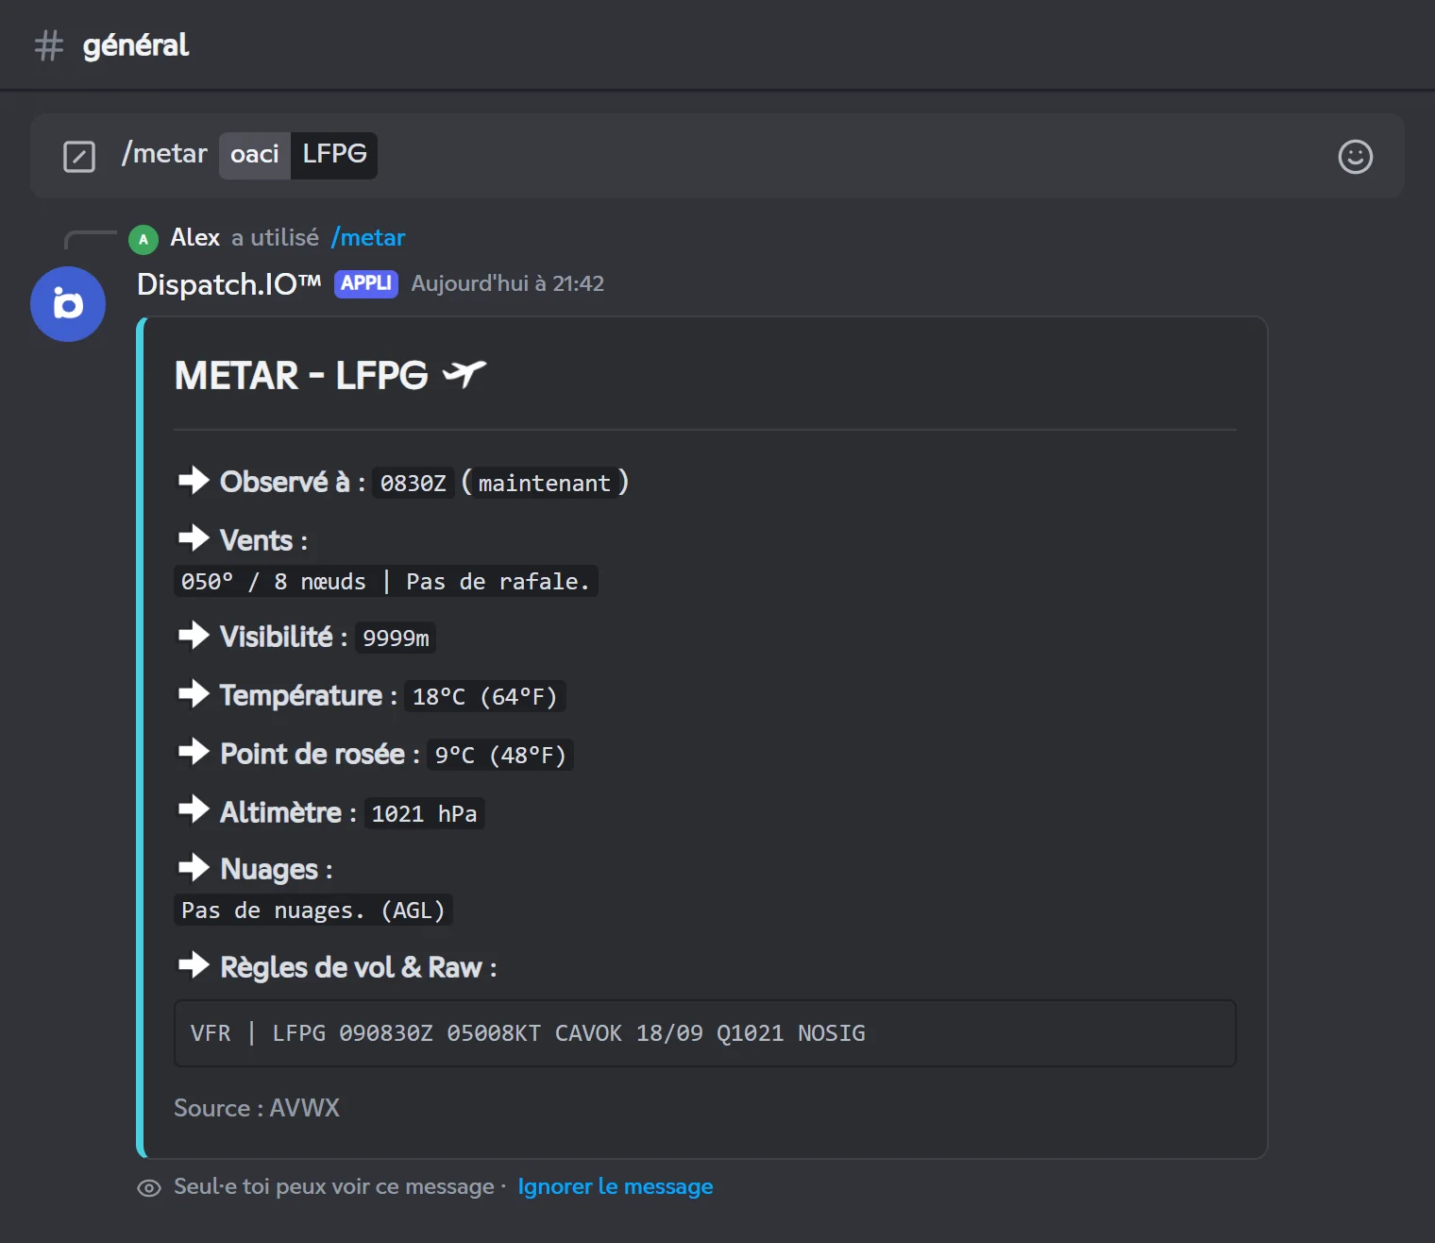Viewport: 1435px width, 1243px height.
Task: Select the oaci parameter label
Action: [x=255, y=155]
